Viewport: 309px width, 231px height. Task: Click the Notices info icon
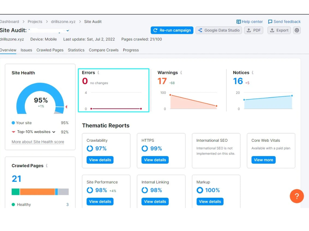pos(252,72)
